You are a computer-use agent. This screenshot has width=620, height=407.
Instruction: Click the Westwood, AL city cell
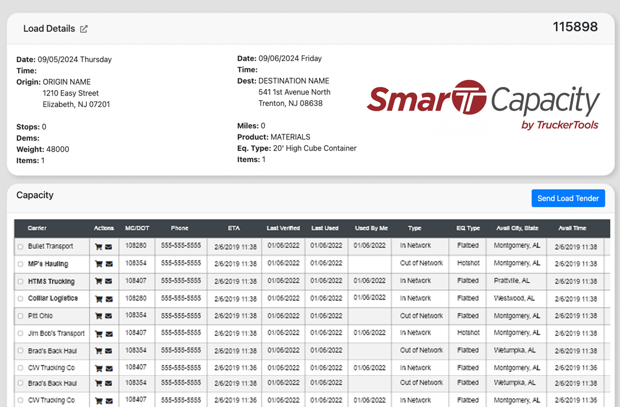(514, 299)
